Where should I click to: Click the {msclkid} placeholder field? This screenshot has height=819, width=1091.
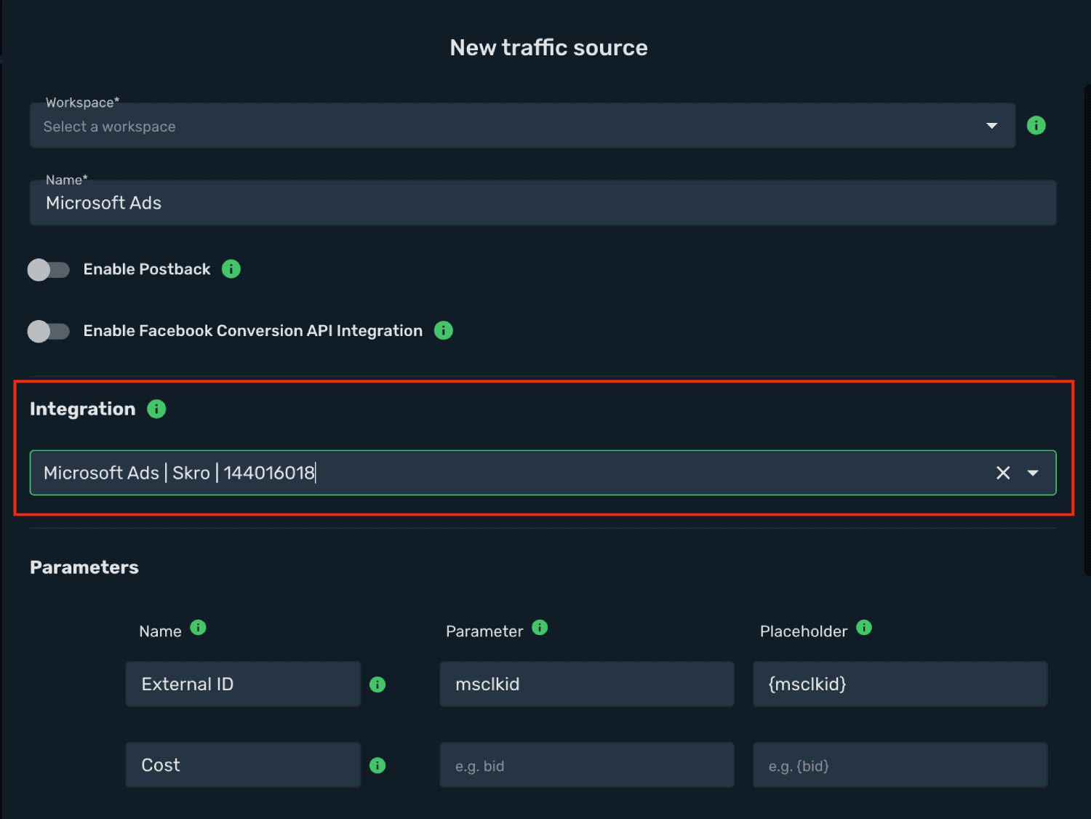(900, 684)
